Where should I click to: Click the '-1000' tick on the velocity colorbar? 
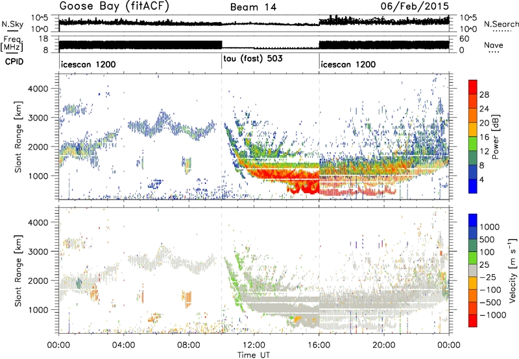click(492, 315)
